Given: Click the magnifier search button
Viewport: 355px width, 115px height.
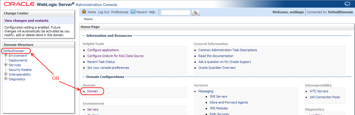Looking at the screenshot, I should coord(196,12).
